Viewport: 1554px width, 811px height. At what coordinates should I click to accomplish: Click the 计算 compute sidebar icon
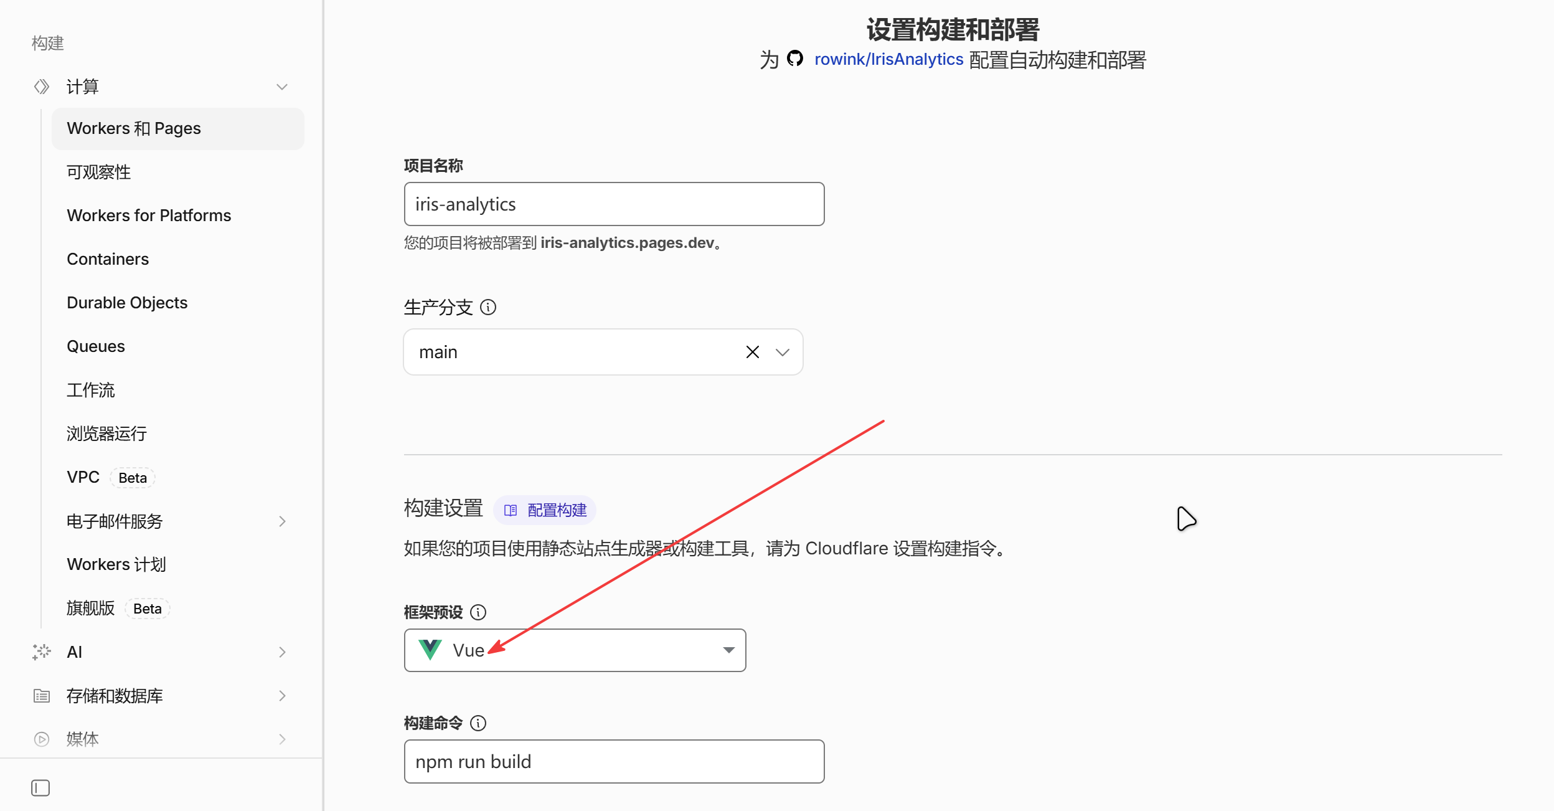(x=42, y=87)
